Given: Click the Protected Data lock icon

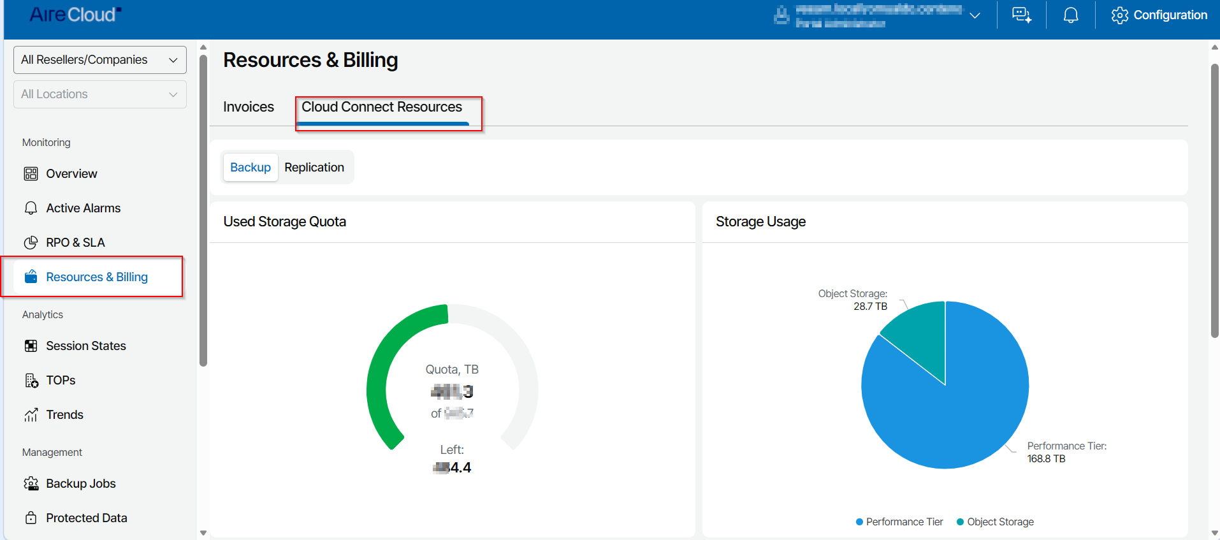Looking at the screenshot, I should [x=31, y=518].
